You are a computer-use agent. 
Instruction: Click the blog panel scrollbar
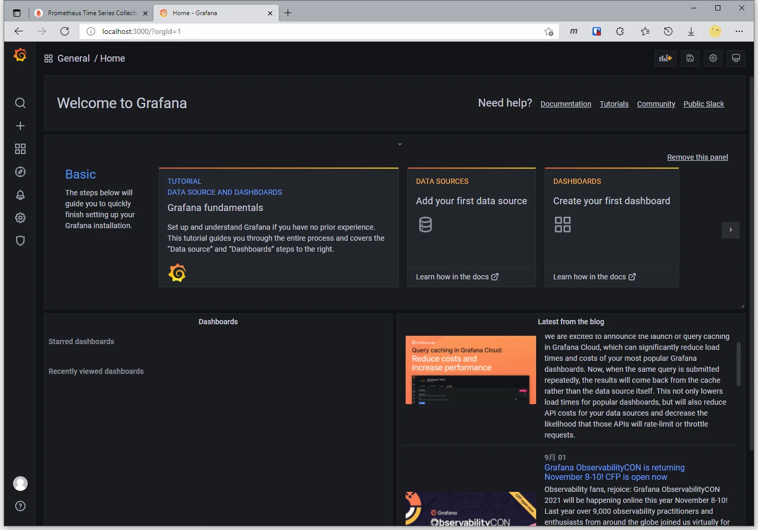[738, 364]
